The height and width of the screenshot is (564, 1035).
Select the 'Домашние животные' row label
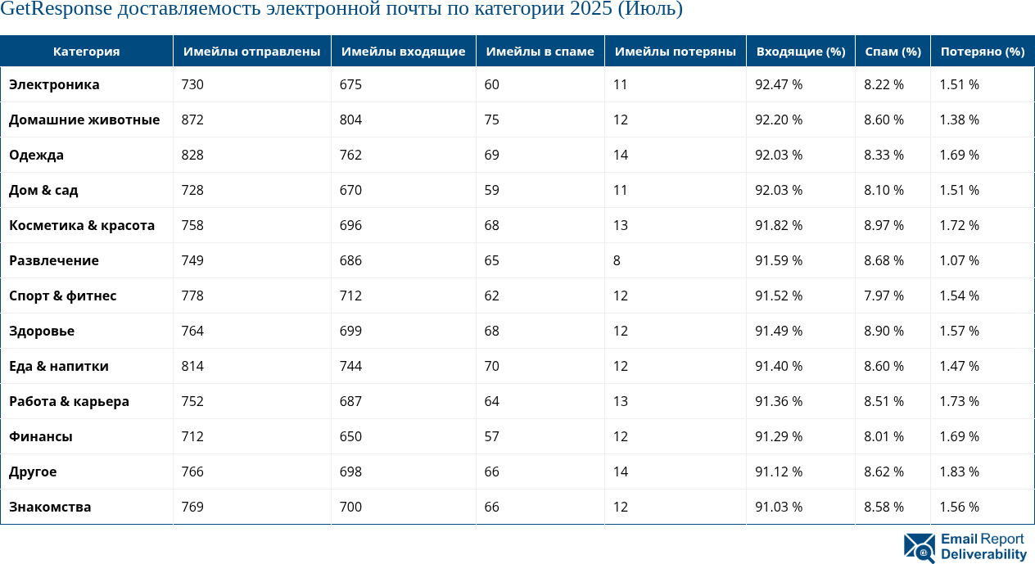click(x=84, y=120)
